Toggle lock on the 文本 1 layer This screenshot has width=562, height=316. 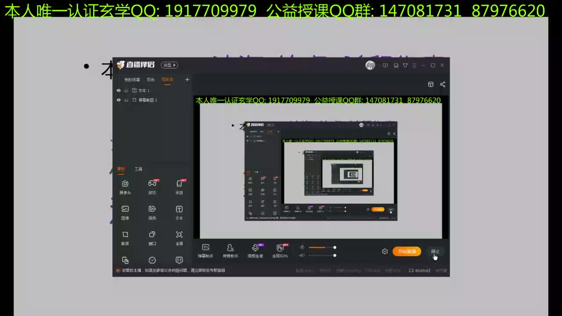pos(126,90)
